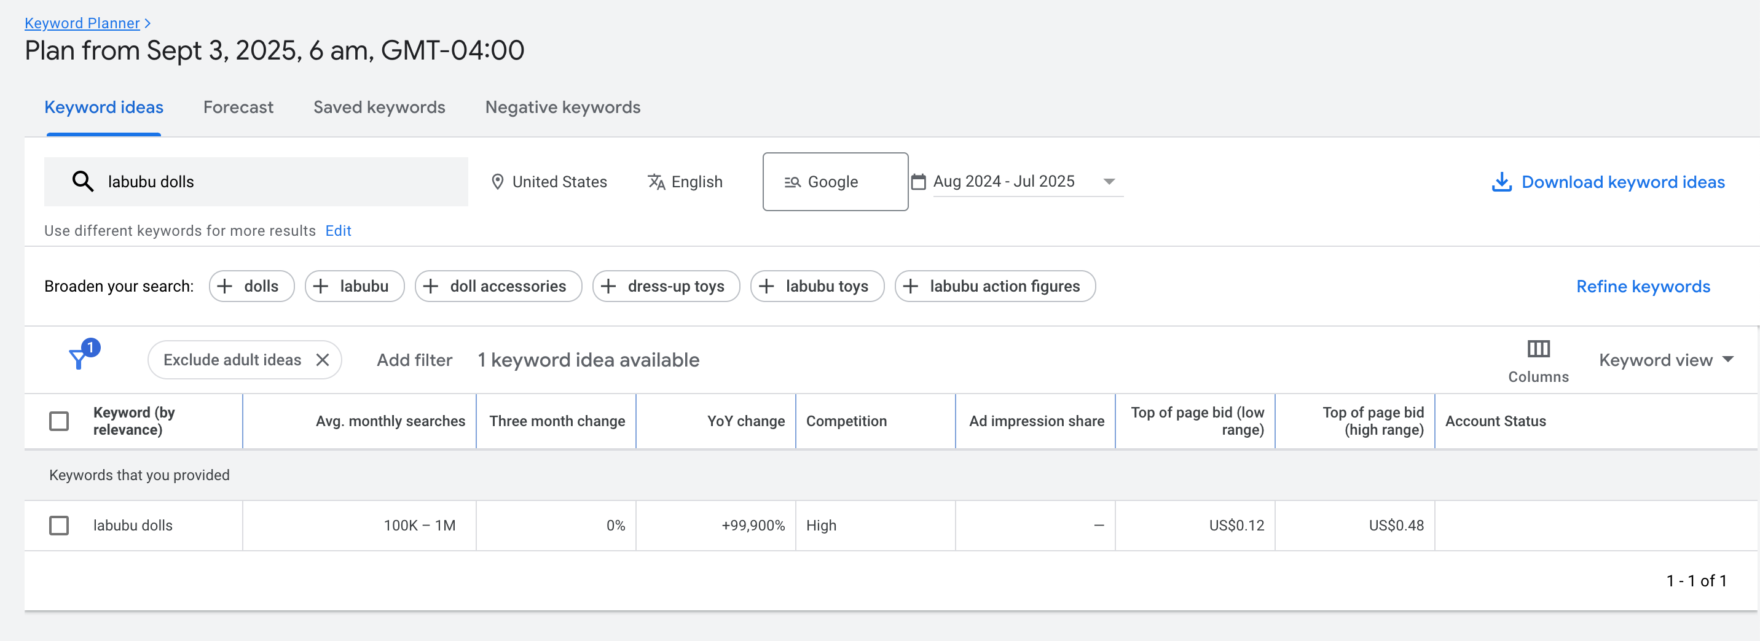Screen dimensions: 1760x641
Task: Click the 'US$0.48' bid value
Action: (1397, 526)
